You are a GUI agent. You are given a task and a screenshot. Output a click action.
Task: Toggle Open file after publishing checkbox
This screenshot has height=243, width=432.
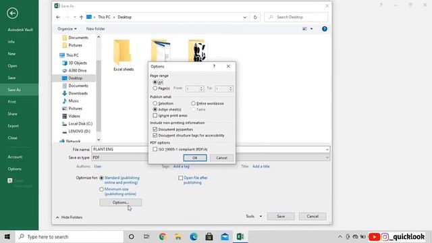tap(180, 178)
